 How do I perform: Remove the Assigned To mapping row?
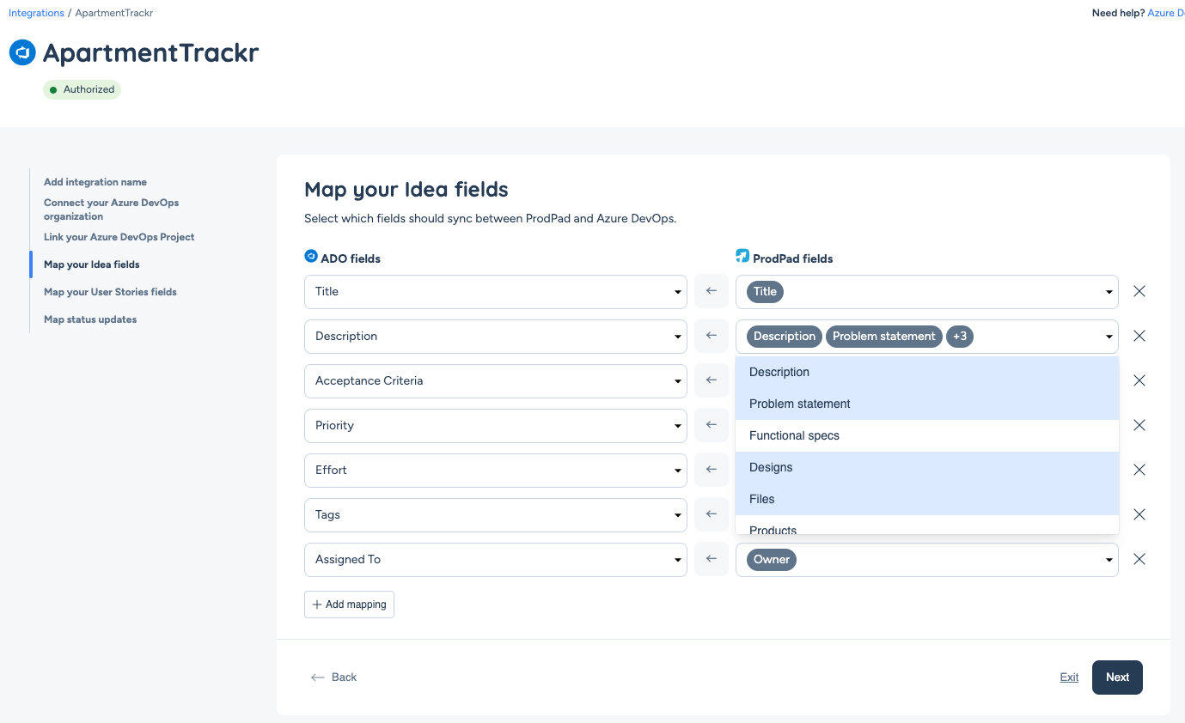click(x=1139, y=559)
